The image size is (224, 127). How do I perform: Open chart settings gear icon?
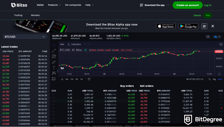[x=219, y=74]
